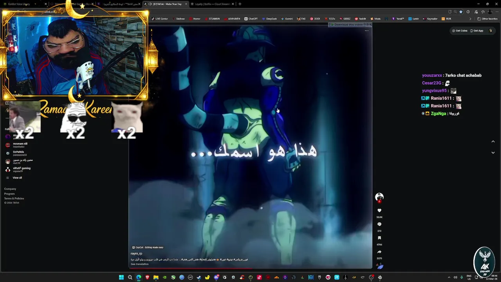Open the DeepSeek bookmark

269,19
